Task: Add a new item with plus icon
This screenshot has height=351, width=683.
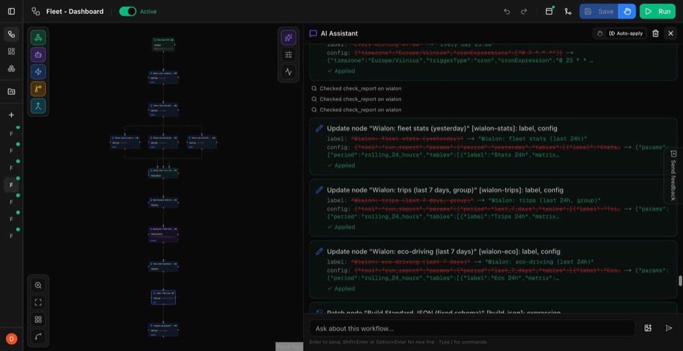Action: [x=11, y=115]
